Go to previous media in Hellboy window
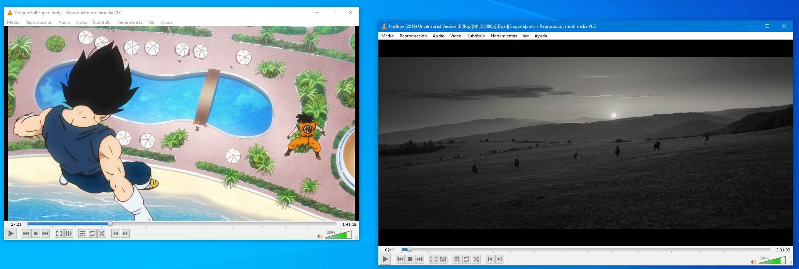 (x=400, y=259)
